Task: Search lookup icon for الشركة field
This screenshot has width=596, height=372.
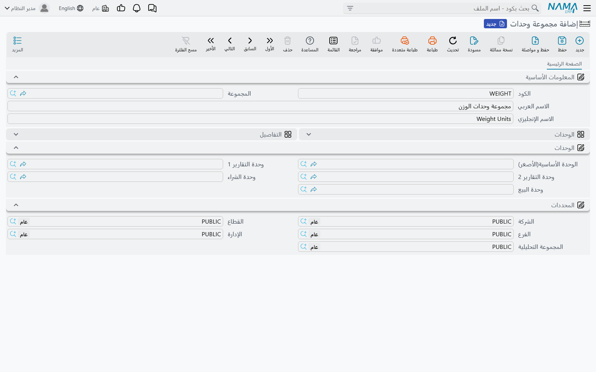Action: (304, 221)
